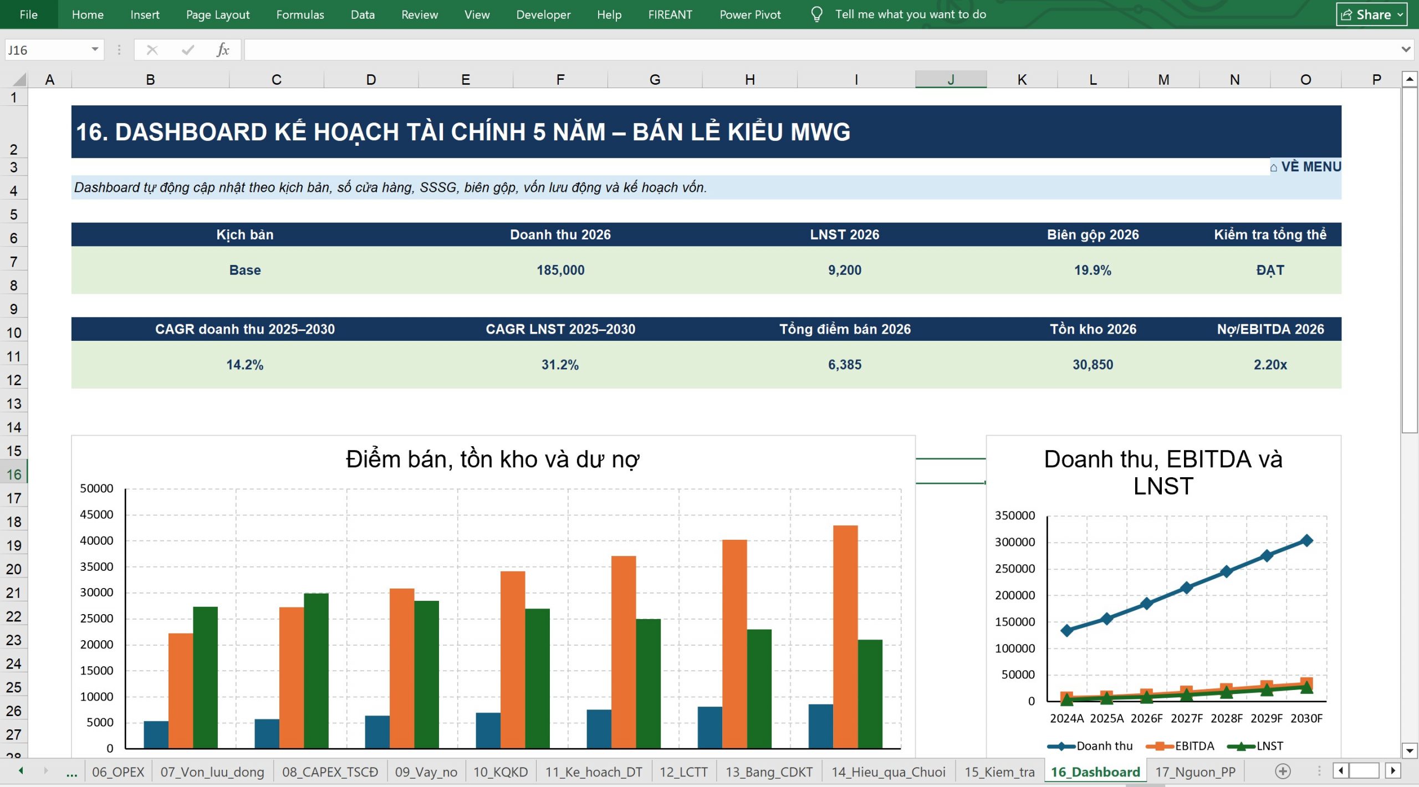Click horizontal scrollbar right arrow
This screenshot has height=787, width=1419.
coord(1393,771)
